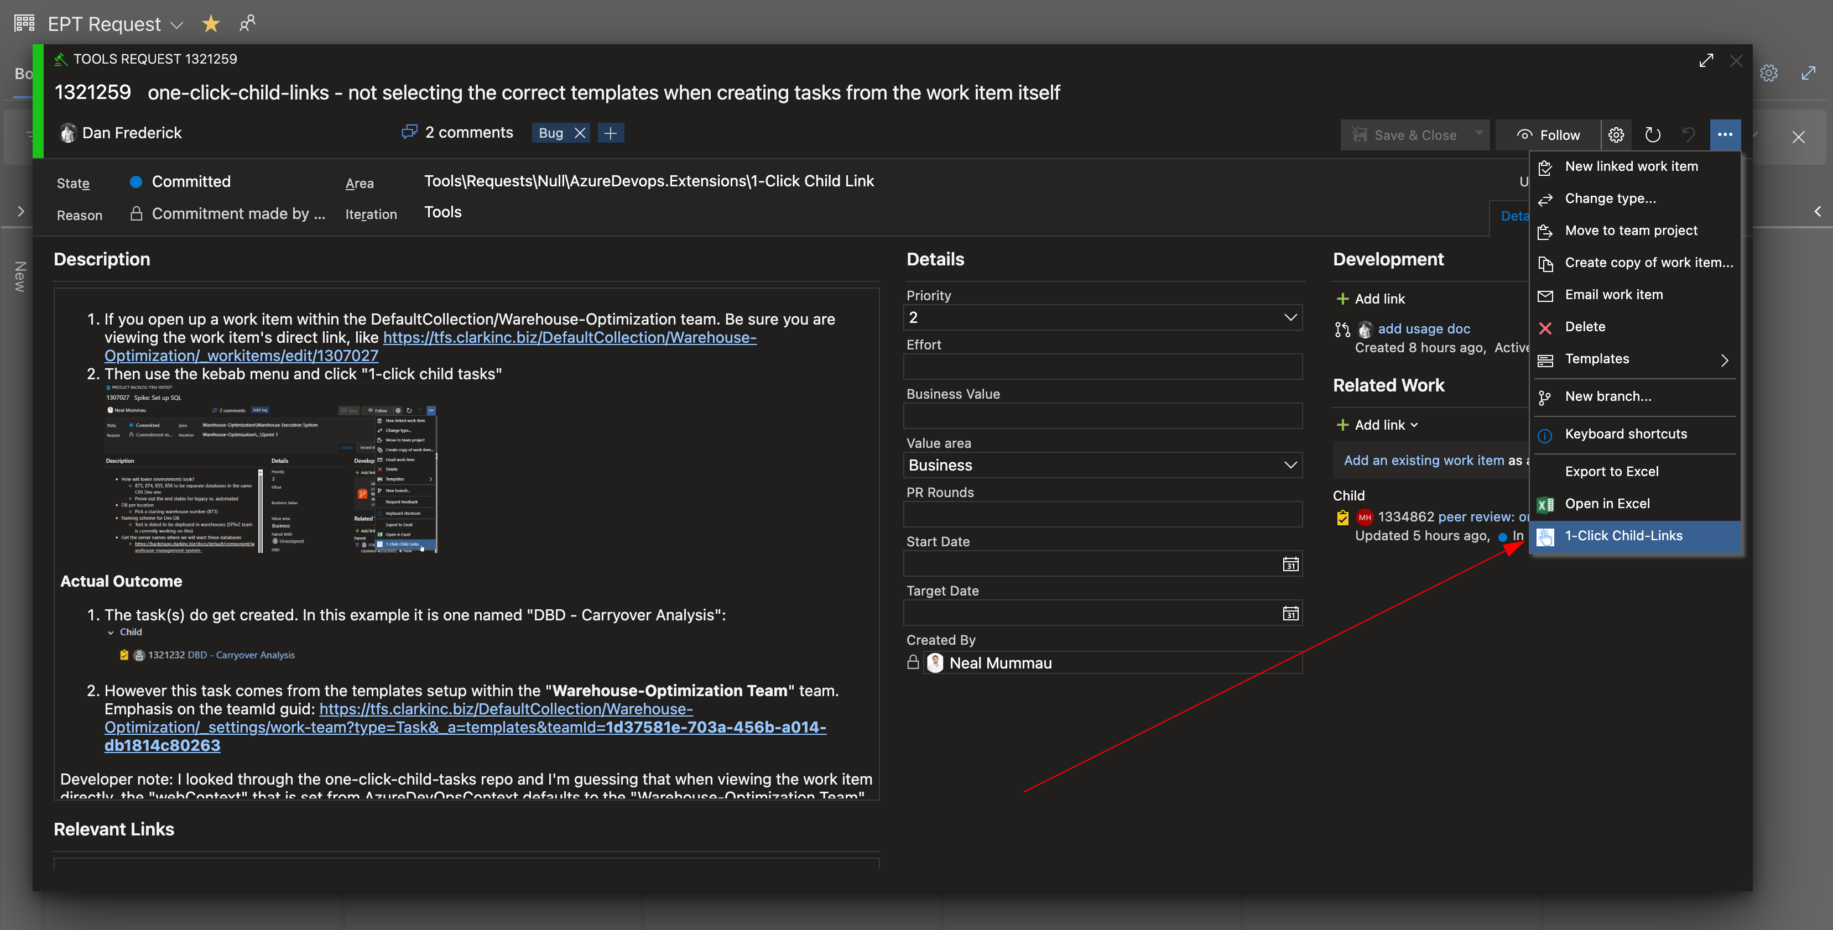The height and width of the screenshot is (930, 1833).
Task: Enter full screen mode for work item
Action: pos(1706,60)
